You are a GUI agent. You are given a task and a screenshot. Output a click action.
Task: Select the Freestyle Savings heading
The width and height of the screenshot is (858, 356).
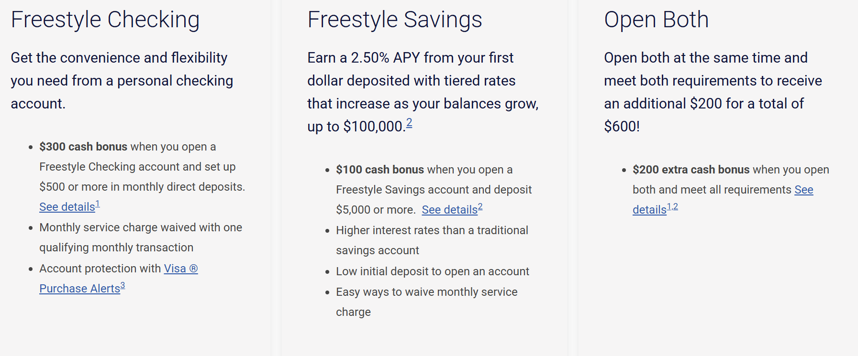pos(395,20)
